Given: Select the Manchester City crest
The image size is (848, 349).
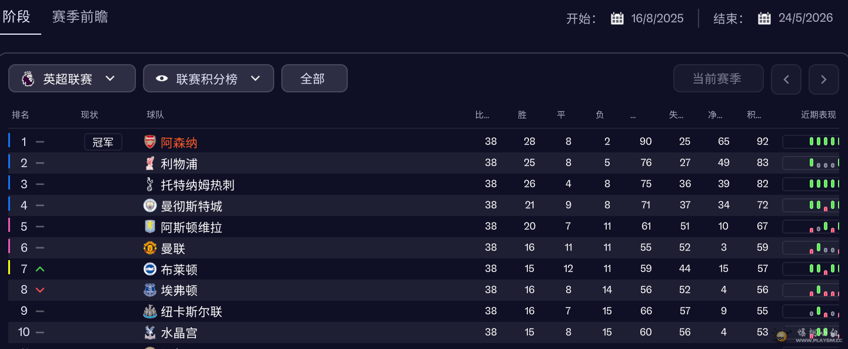Looking at the screenshot, I should [x=149, y=205].
